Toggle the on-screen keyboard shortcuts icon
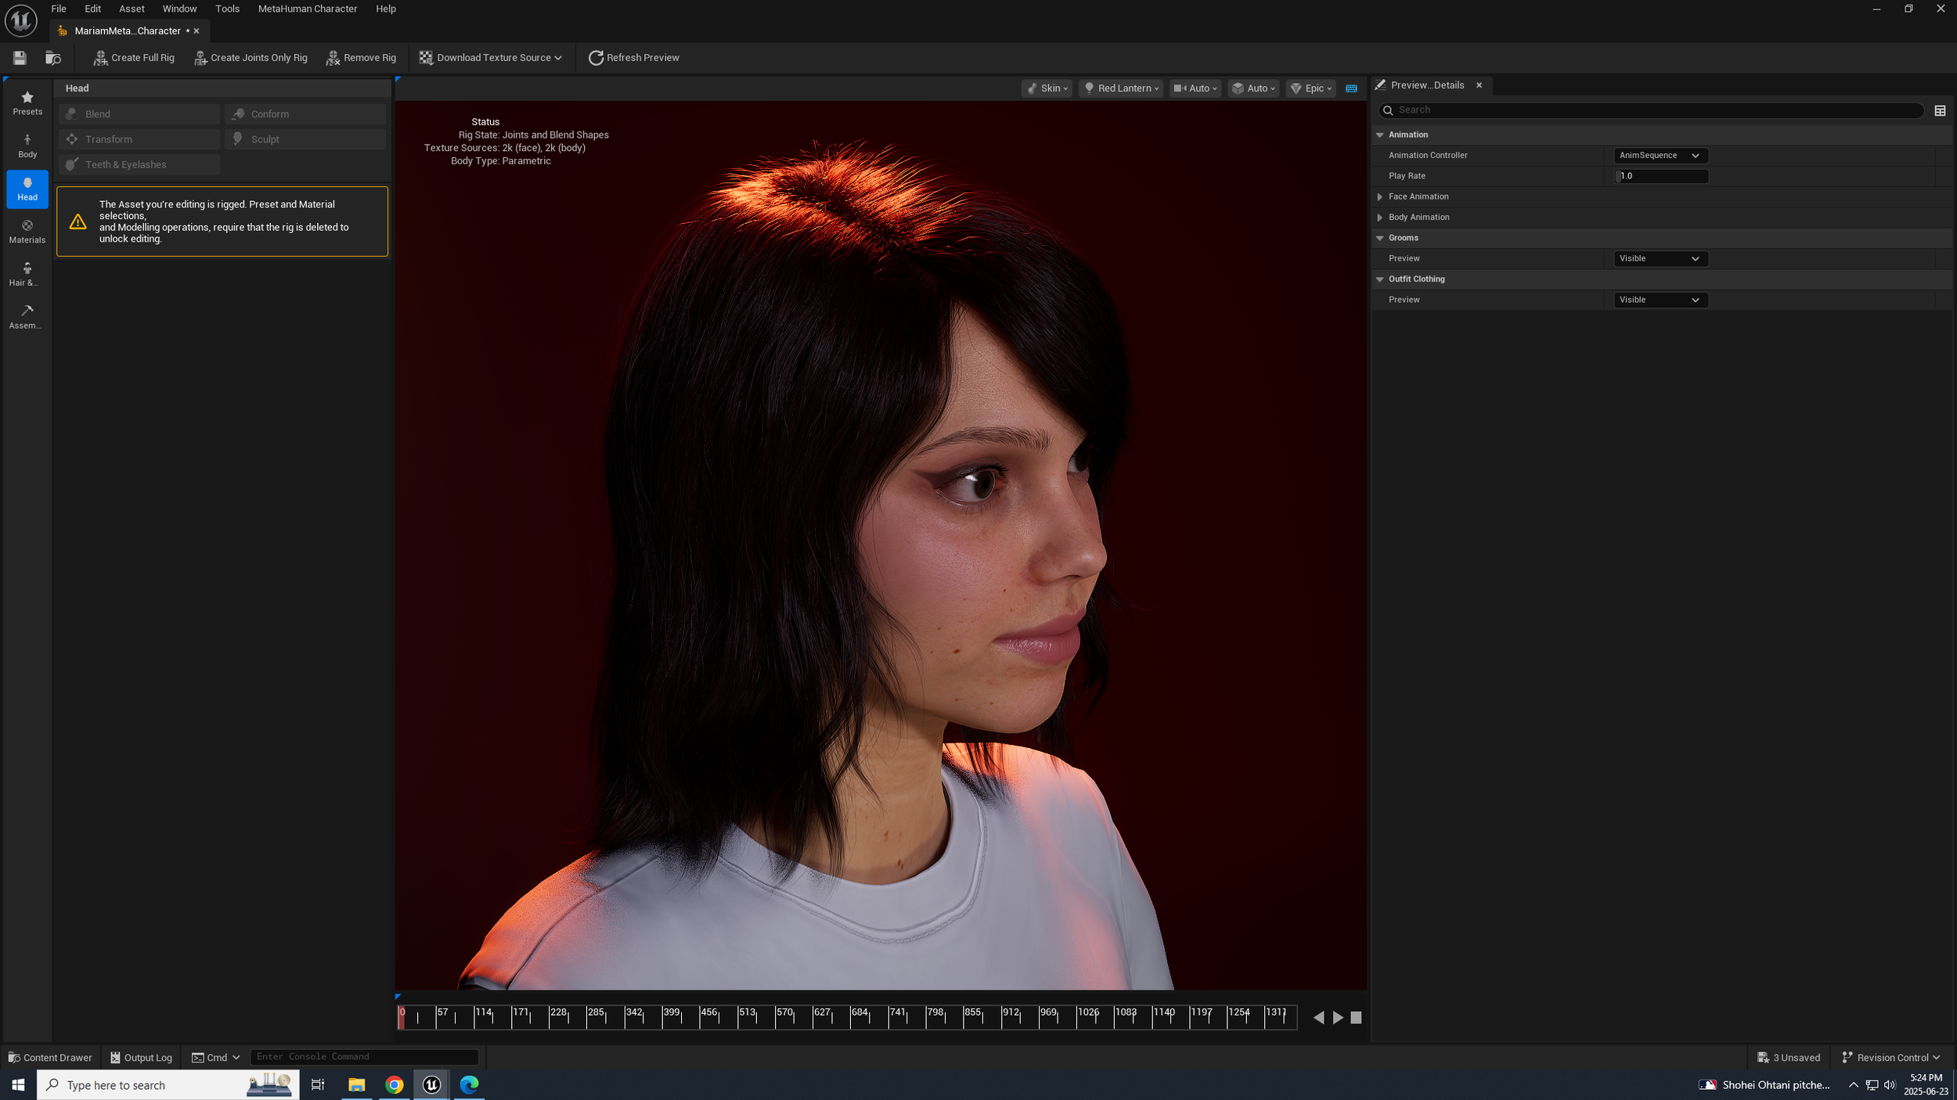Viewport: 1957px width, 1100px height. (x=1351, y=88)
